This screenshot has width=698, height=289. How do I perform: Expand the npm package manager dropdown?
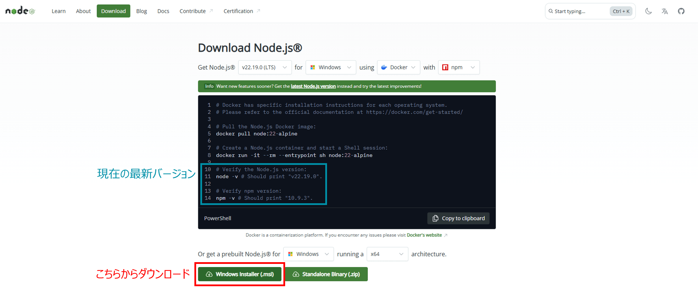[459, 67]
